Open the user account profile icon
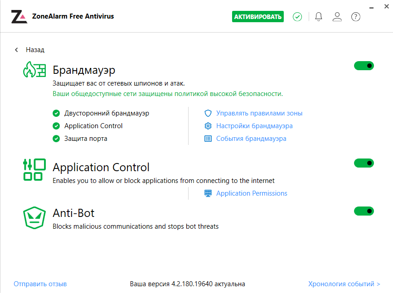Viewport: 393px width, 293px height. tap(337, 17)
